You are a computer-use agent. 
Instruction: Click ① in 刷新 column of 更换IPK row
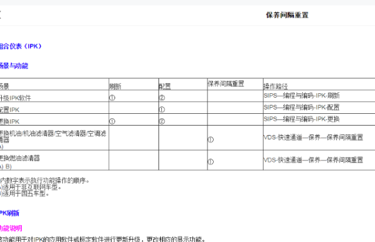[x=112, y=121]
